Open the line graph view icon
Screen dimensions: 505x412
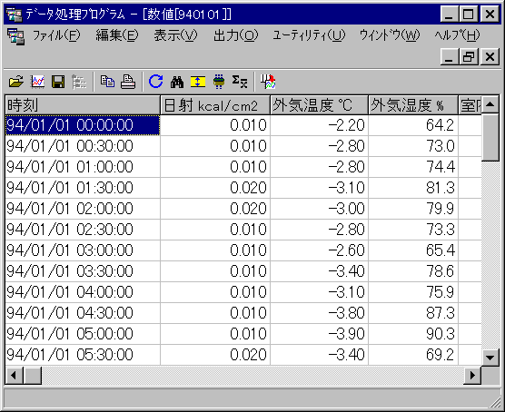click(x=37, y=82)
